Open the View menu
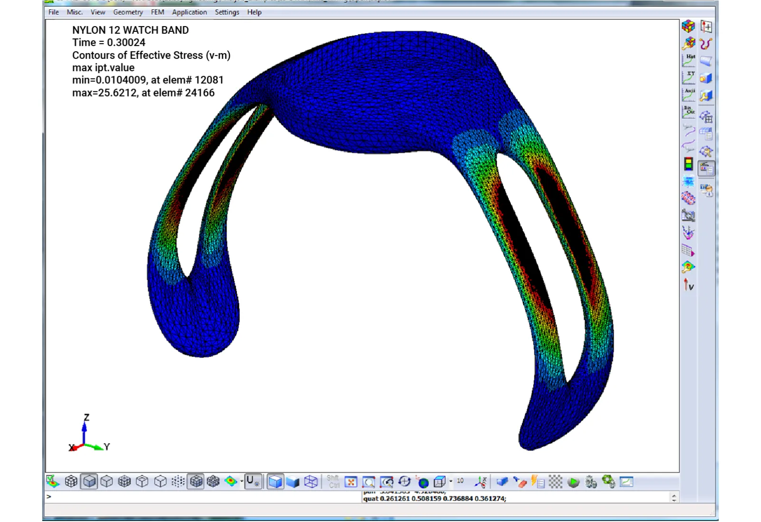The height and width of the screenshot is (522, 761). [98, 12]
